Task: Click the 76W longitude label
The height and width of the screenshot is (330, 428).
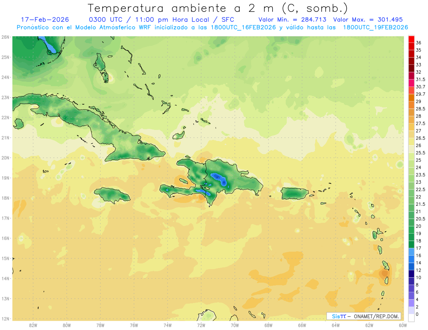Action: [x=134, y=325]
